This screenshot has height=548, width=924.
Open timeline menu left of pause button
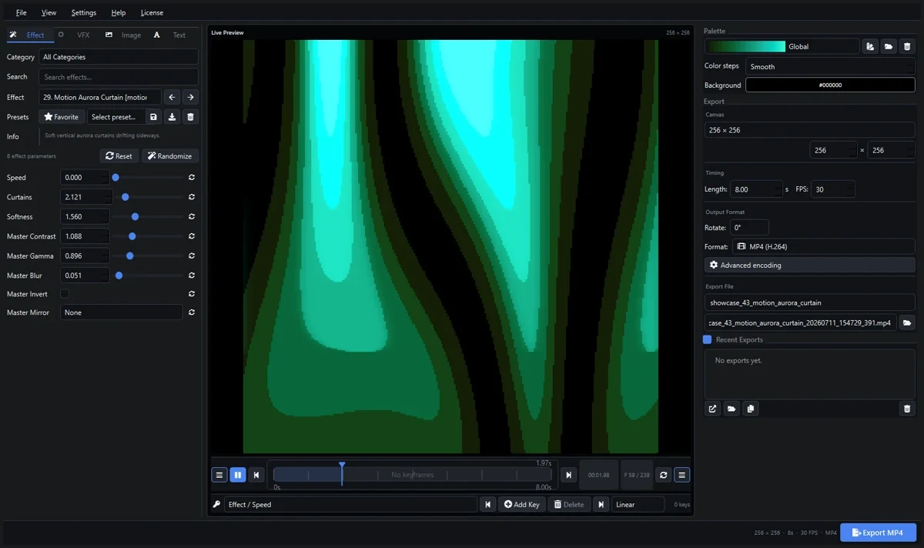click(219, 475)
